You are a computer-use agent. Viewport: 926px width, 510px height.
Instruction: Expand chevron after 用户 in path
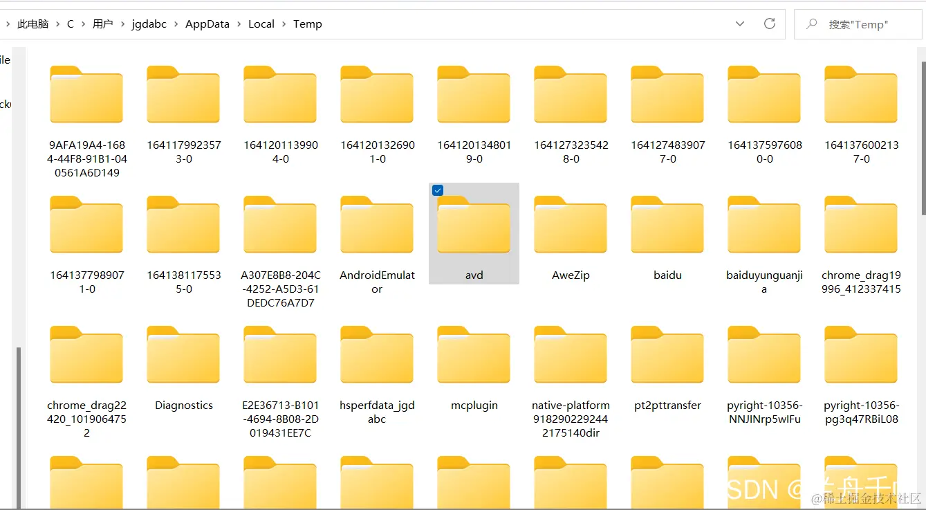[122, 24]
